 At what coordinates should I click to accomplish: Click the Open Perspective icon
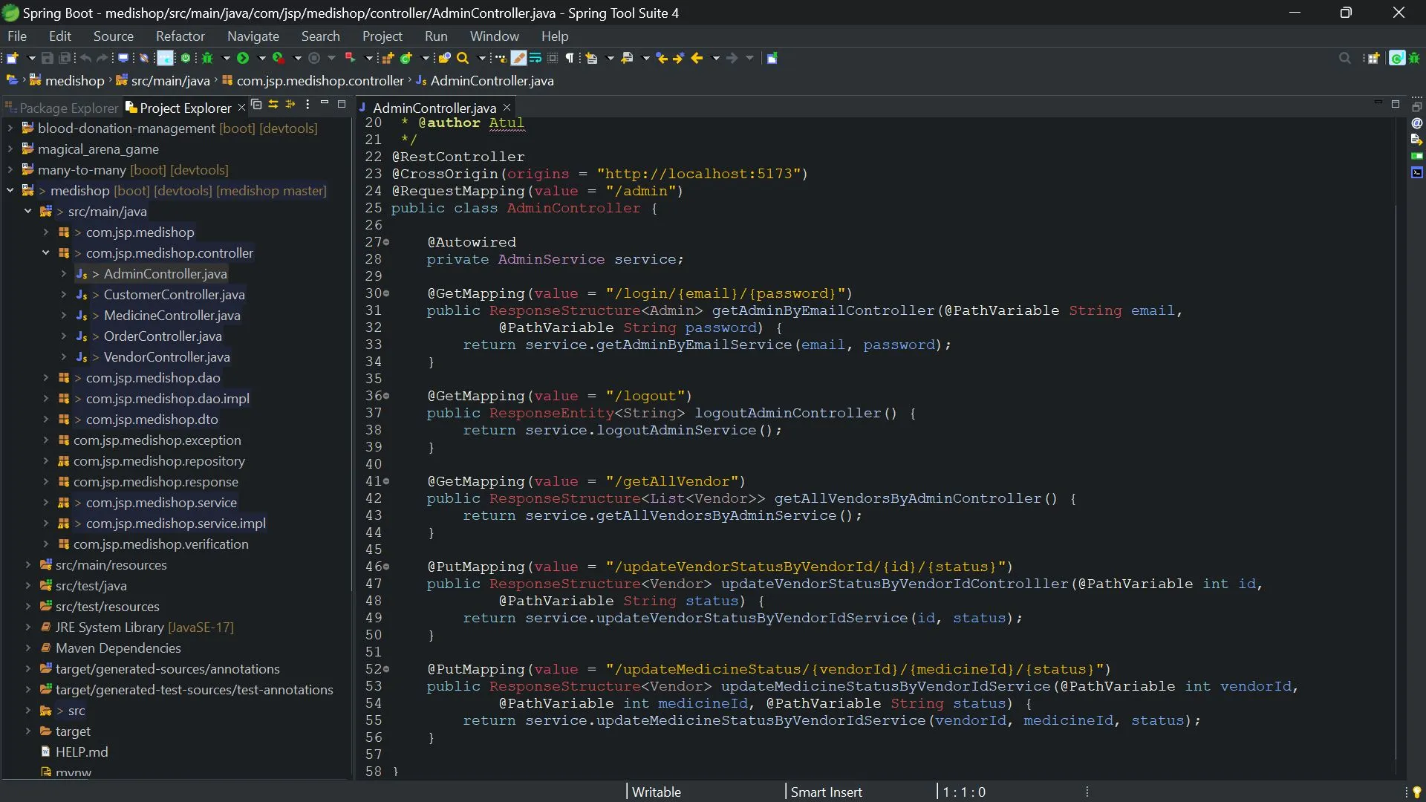[x=1373, y=58]
